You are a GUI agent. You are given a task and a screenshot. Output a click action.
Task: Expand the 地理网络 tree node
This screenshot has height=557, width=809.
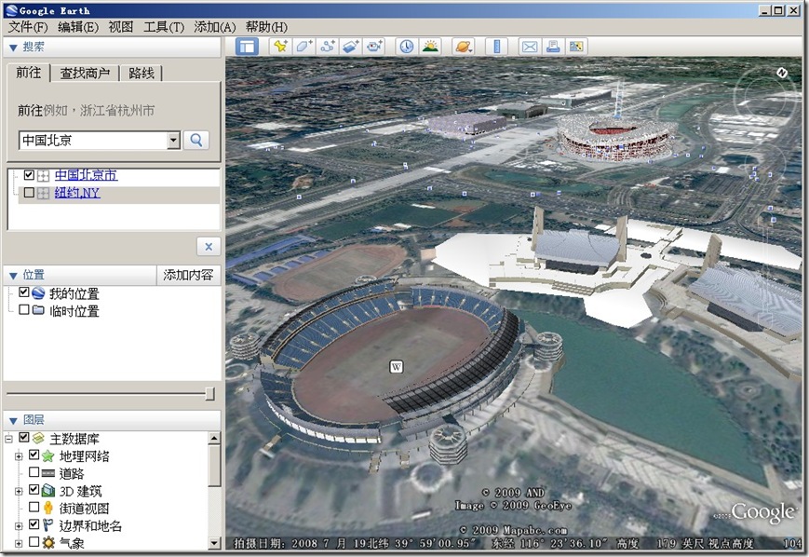pos(20,456)
